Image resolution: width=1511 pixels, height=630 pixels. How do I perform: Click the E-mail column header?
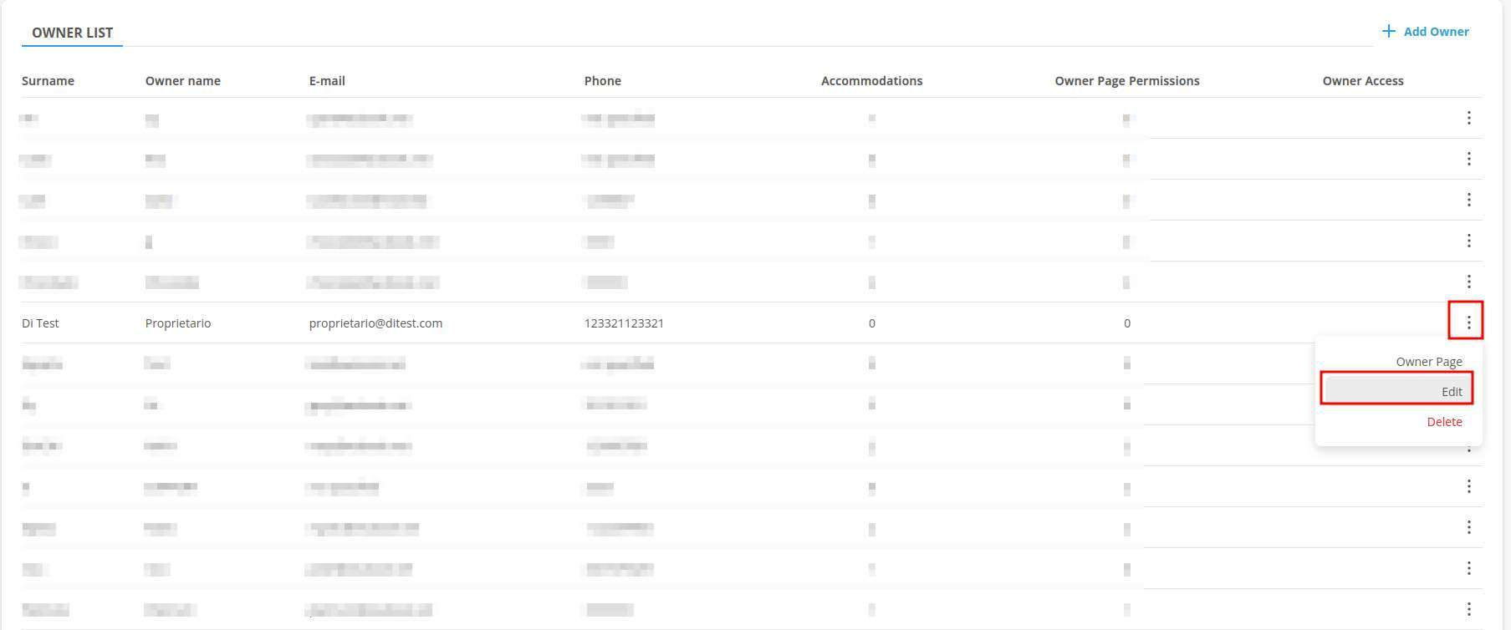tap(327, 81)
